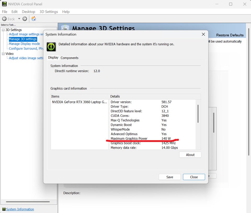Click the green info icon in dialog
This screenshot has width=251, height=213.
pos(51,47)
